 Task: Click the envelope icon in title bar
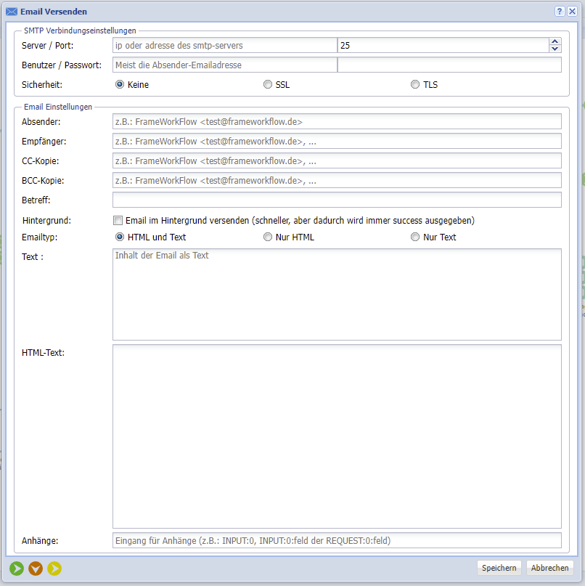pyautogui.click(x=12, y=12)
